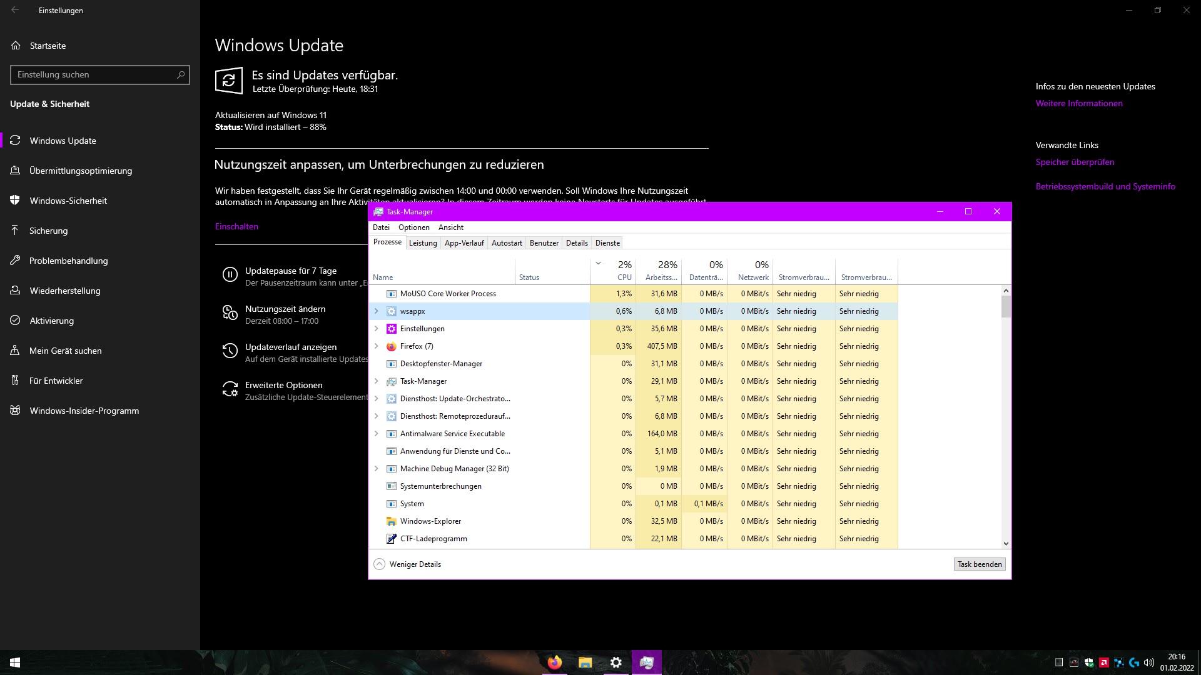Viewport: 1201px width, 675px height.
Task: Expand the Antimalware Service Executable row
Action: point(376,434)
